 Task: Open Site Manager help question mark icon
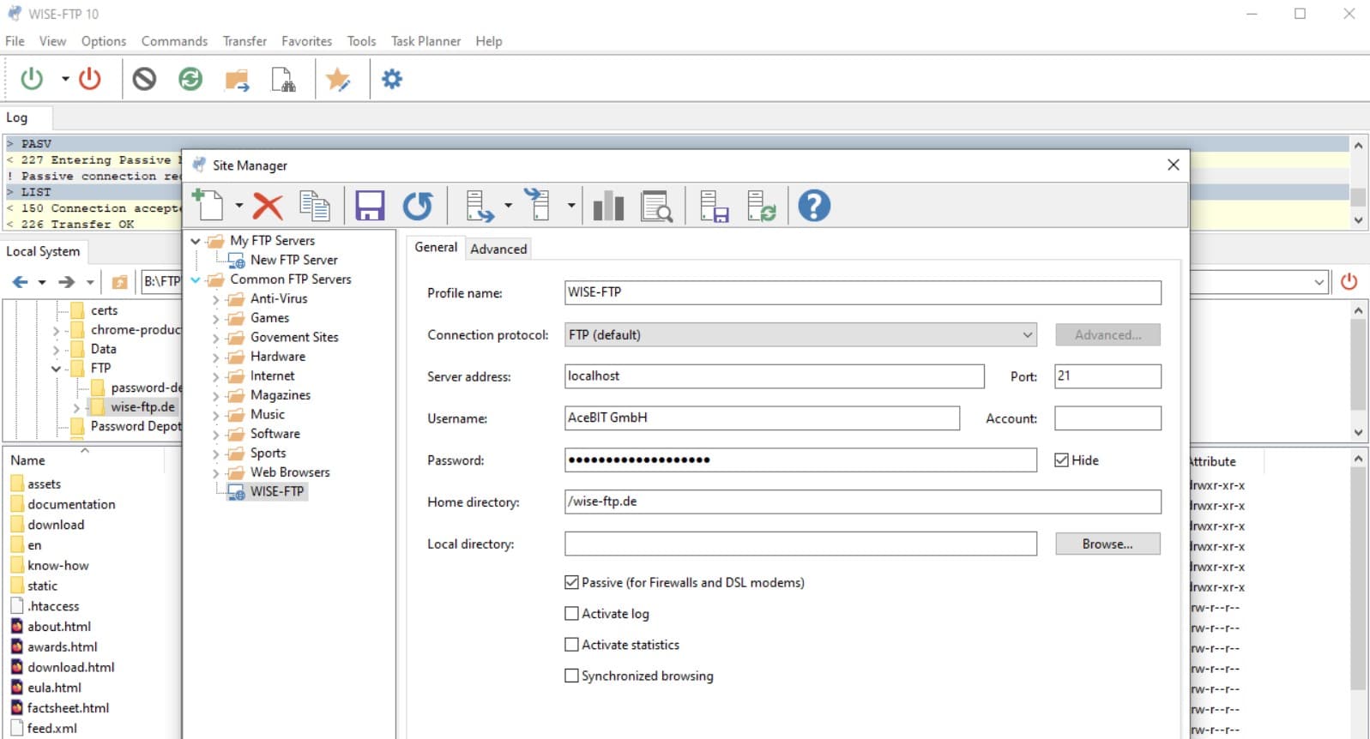click(x=814, y=206)
